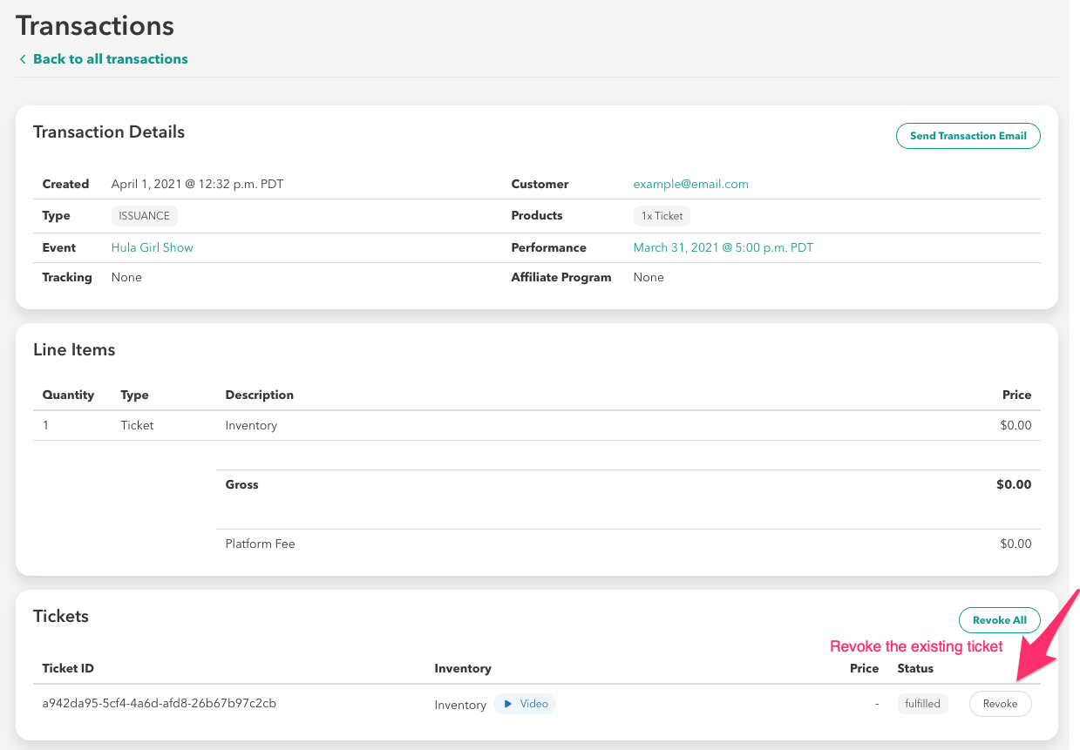Click the ISSUANCE type badge
Screen dimensions: 1080x750
[x=144, y=216]
